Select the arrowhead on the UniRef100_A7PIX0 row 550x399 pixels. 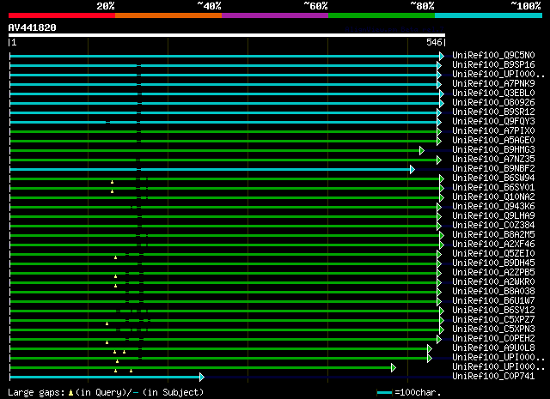coord(439,132)
